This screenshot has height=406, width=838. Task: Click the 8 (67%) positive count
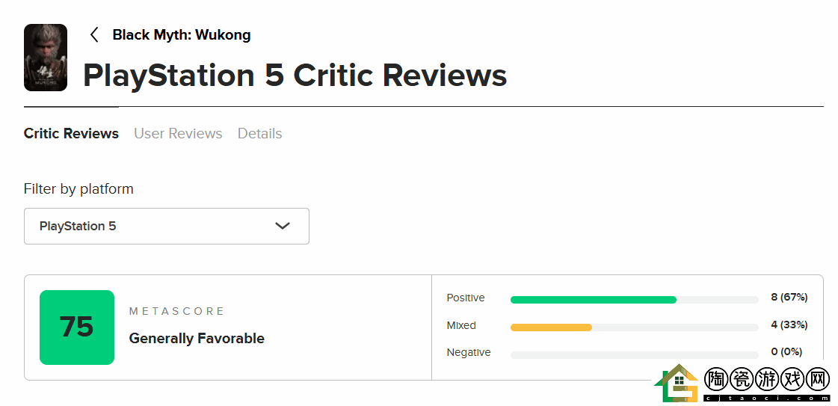(789, 297)
